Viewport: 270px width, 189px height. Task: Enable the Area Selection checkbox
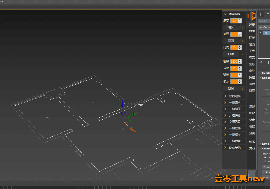265,109
